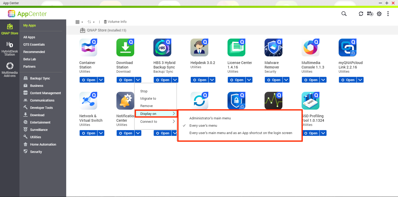Viewport: 398px width, 197px height.
Task: Open the Helpdesk app with its Open button
Action: tap(199, 80)
